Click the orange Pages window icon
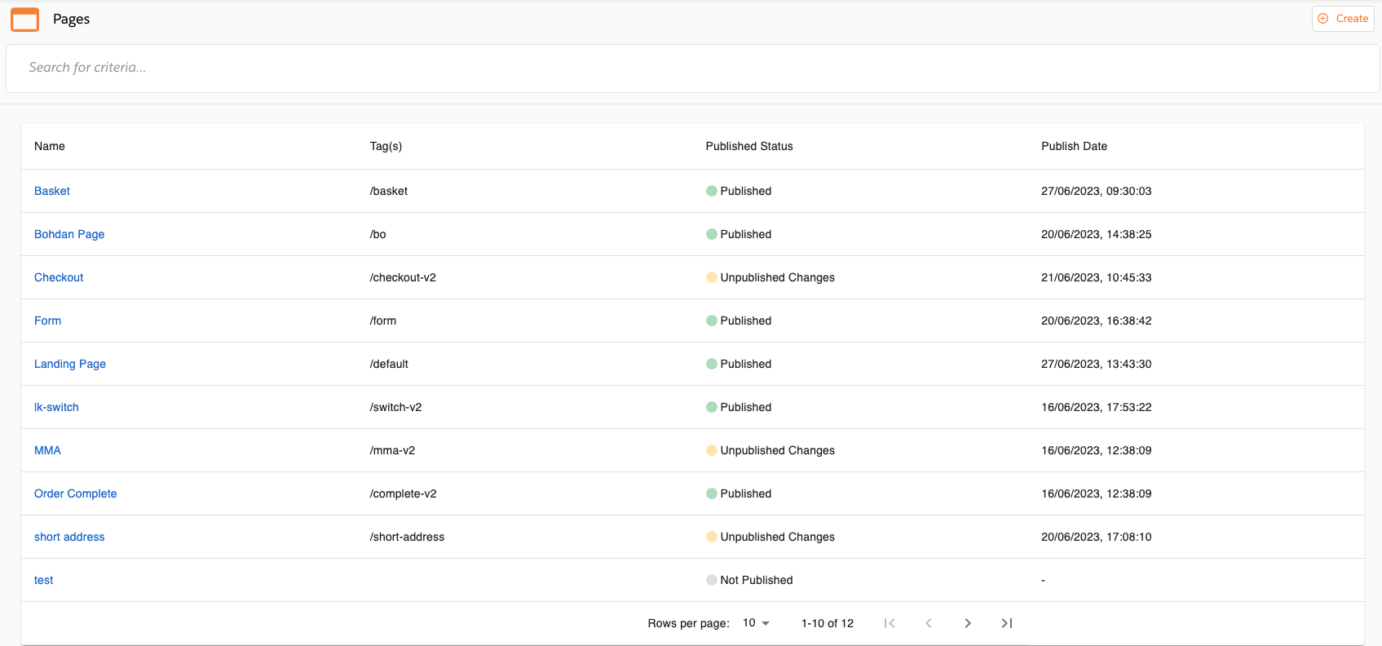 (x=24, y=20)
